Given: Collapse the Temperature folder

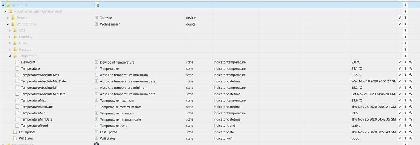Looking at the screenshot, I should 10,56.
